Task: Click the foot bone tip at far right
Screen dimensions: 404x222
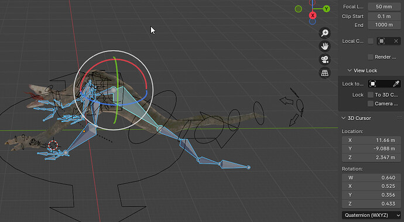Action: click(249, 168)
